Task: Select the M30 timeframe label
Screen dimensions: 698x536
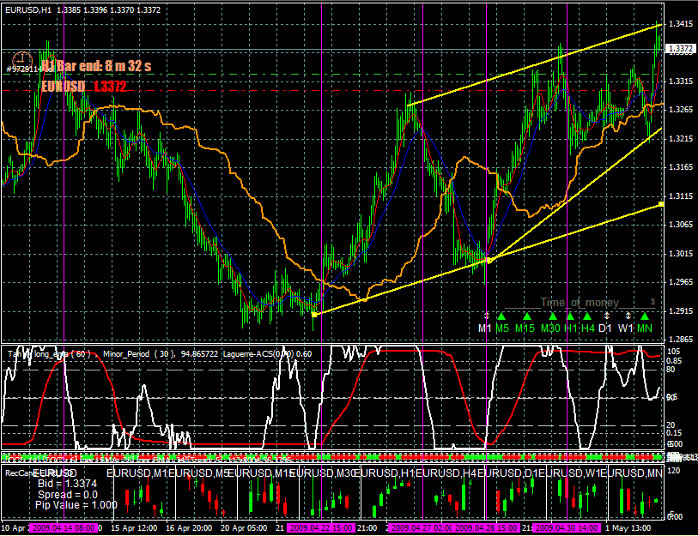Action: [x=550, y=328]
